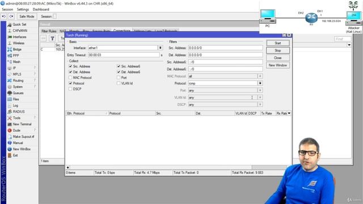Toggle the Protocol collect checkbox
The width and height of the screenshot is (363, 204).
[70, 83]
